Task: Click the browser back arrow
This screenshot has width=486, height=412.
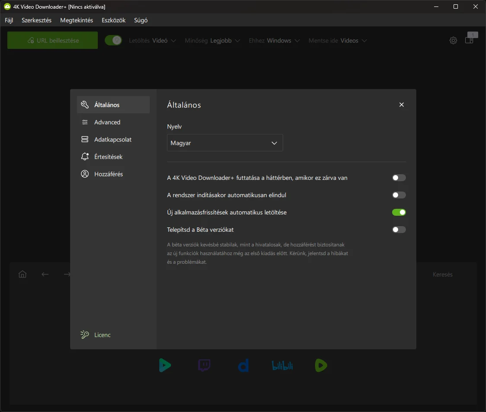Action: (45, 274)
